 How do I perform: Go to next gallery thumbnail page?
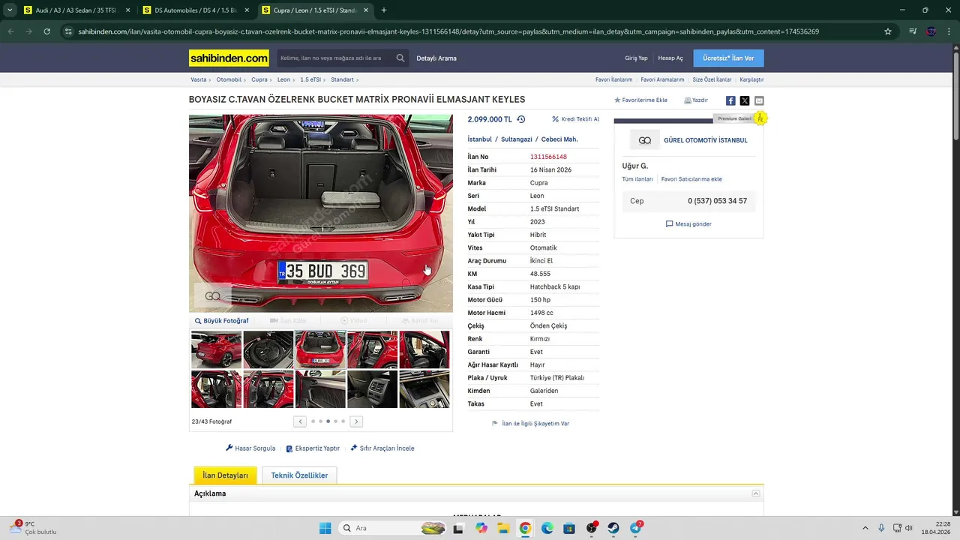[x=356, y=421]
